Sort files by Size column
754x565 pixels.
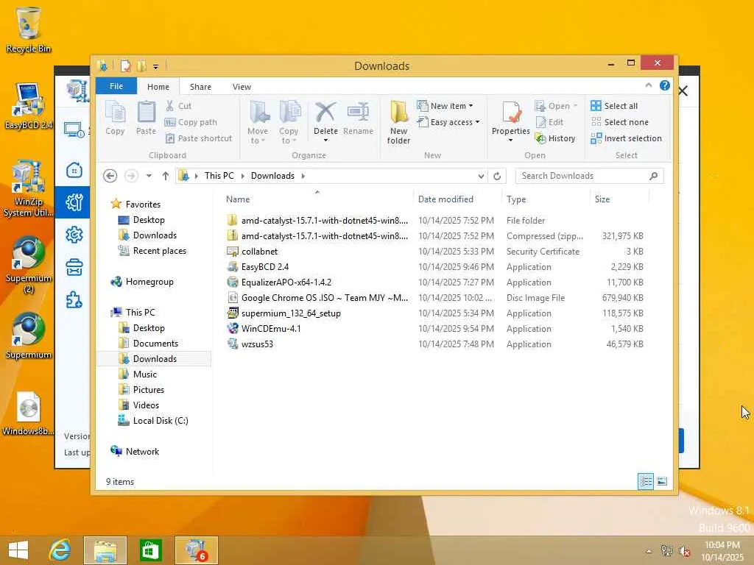tap(619, 199)
